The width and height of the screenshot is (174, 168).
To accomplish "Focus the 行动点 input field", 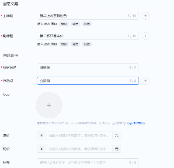I will tap(88, 81).
